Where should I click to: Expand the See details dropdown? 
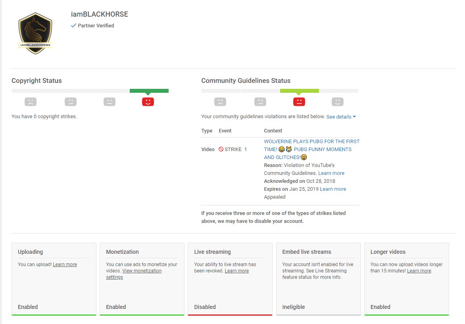(341, 117)
